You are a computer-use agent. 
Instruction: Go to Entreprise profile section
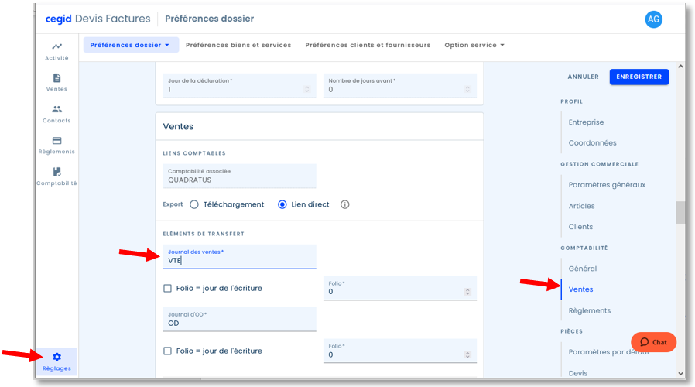[x=586, y=122]
